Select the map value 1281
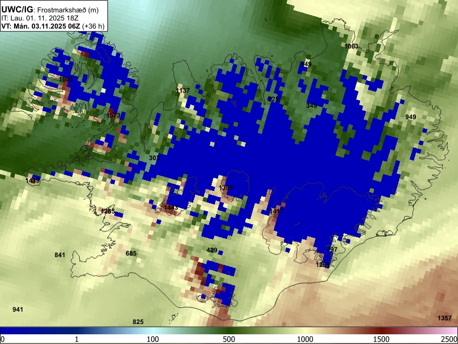This screenshot has height=344, width=458. [x=323, y=265]
